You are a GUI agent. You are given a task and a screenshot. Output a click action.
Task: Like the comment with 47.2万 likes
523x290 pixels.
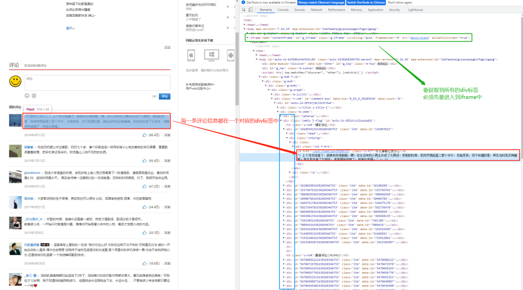144,186
